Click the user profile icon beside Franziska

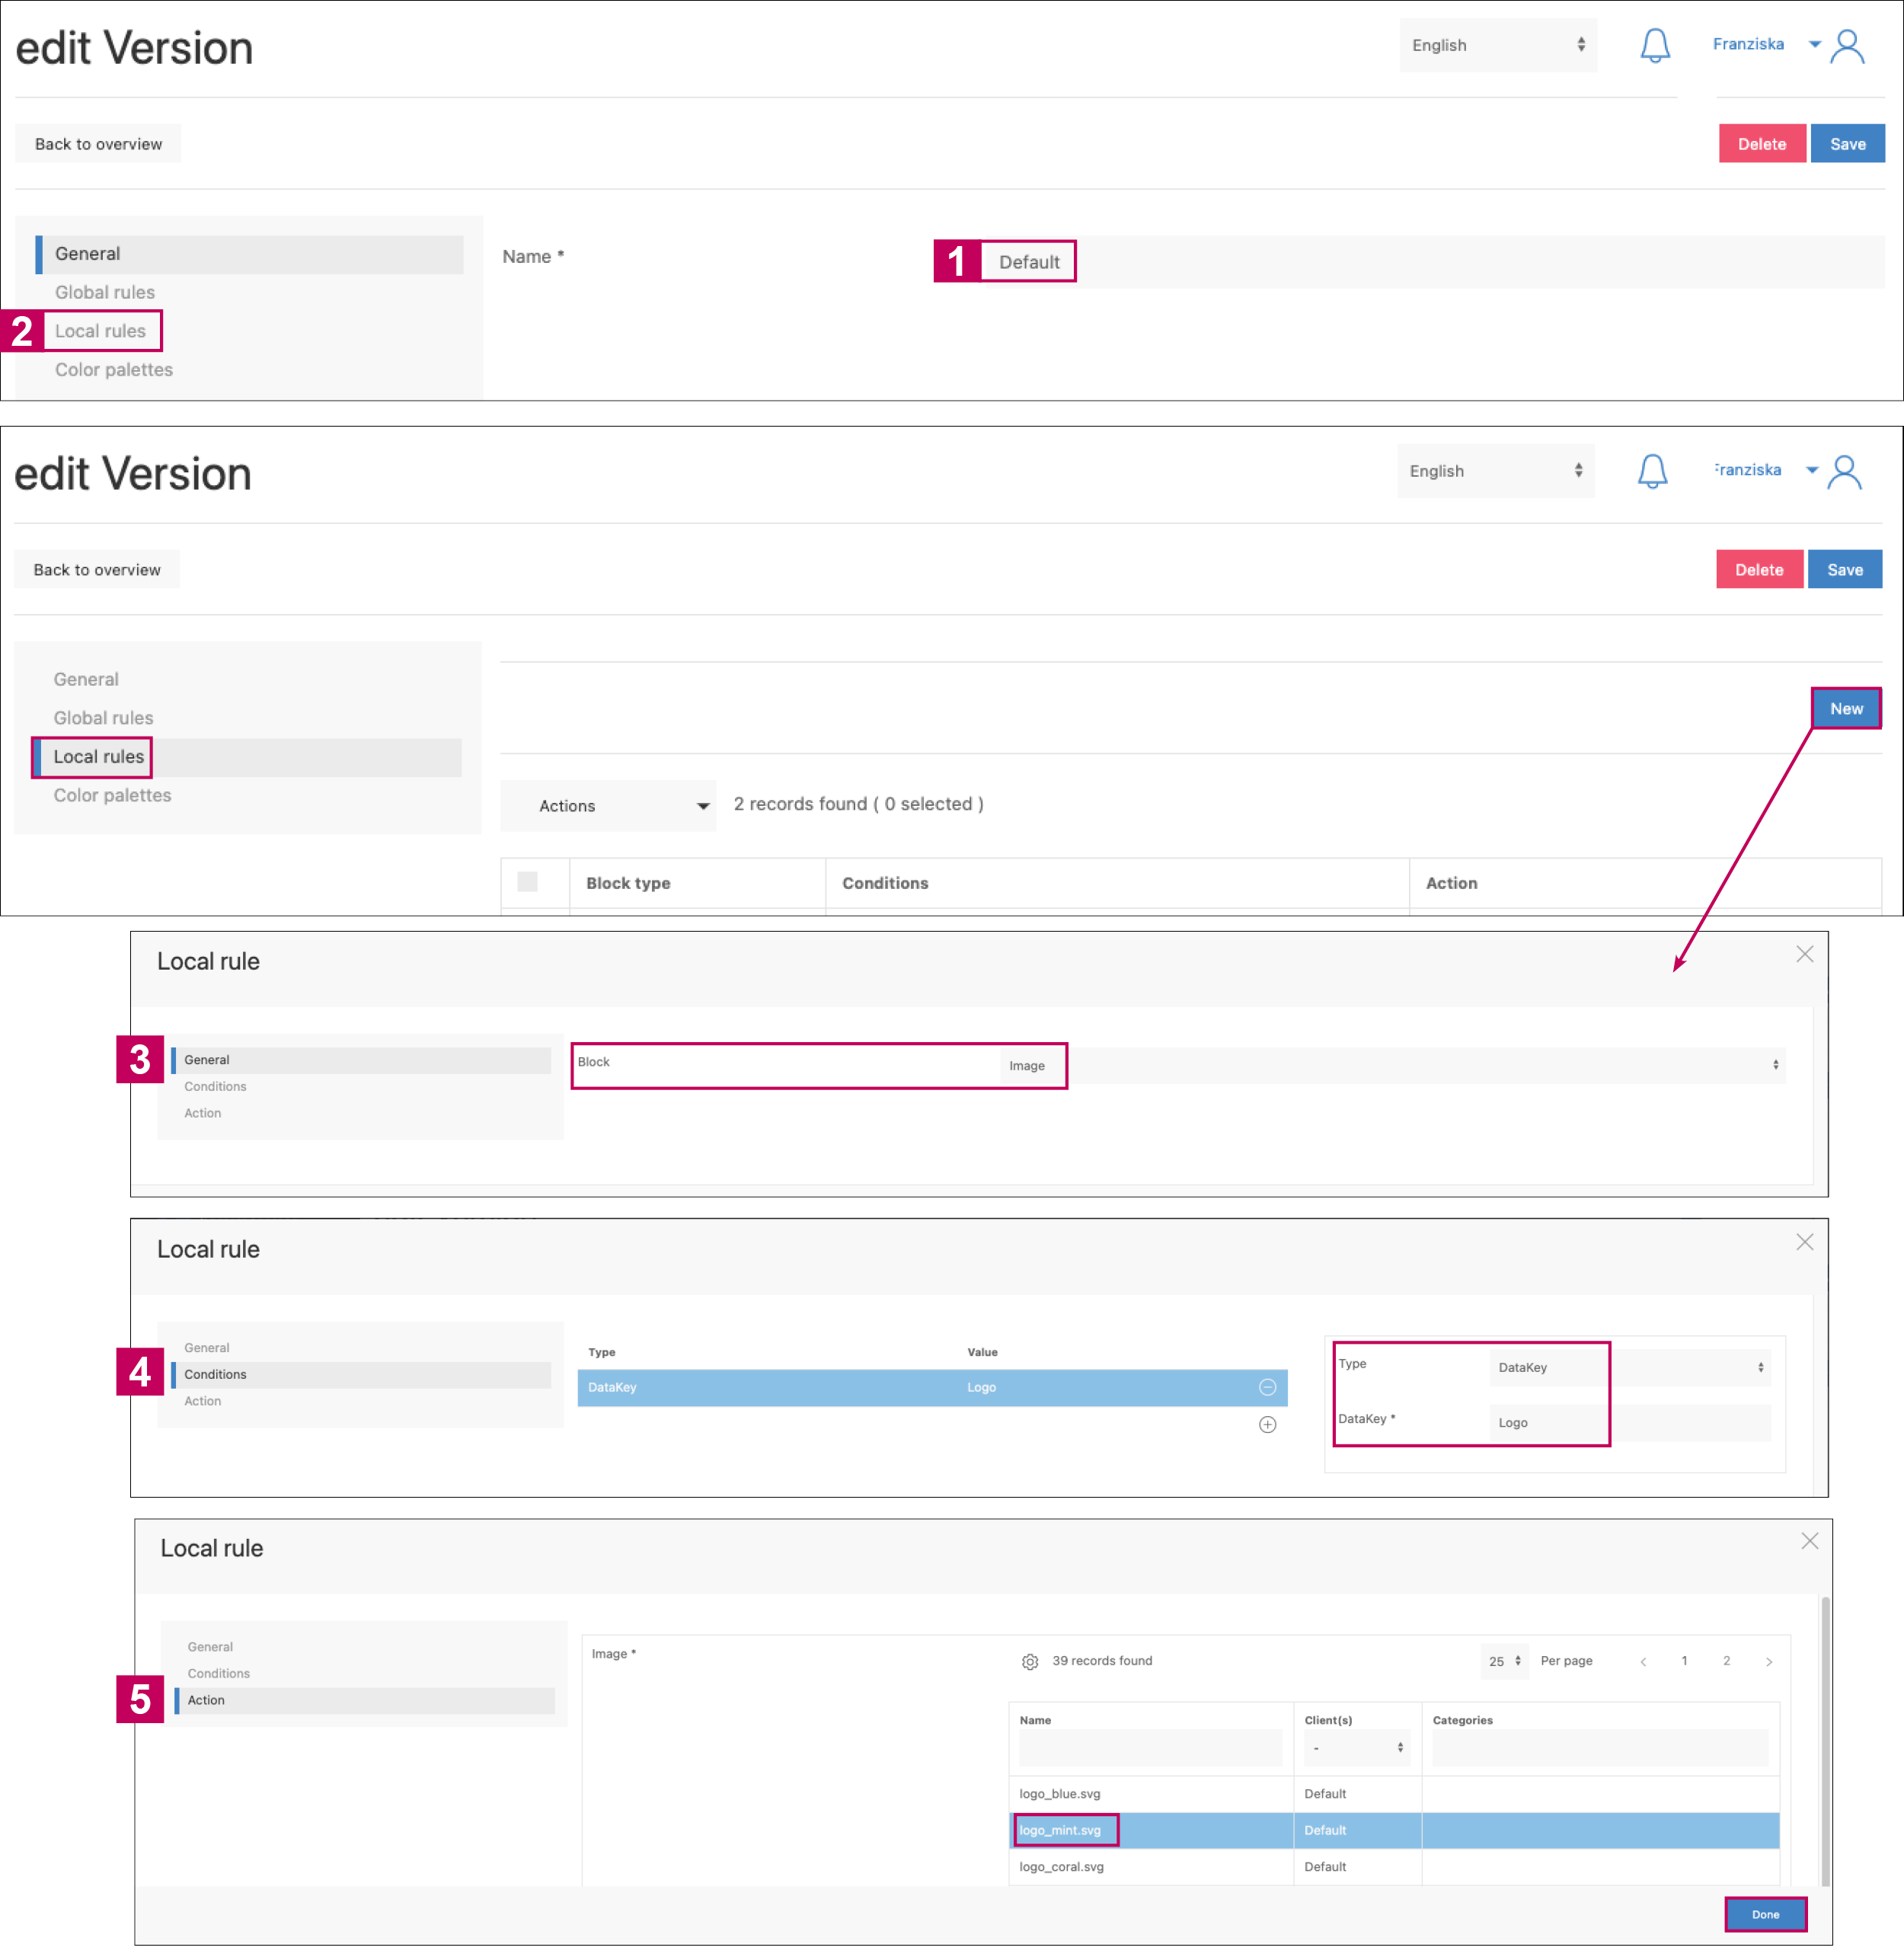point(1846,46)
